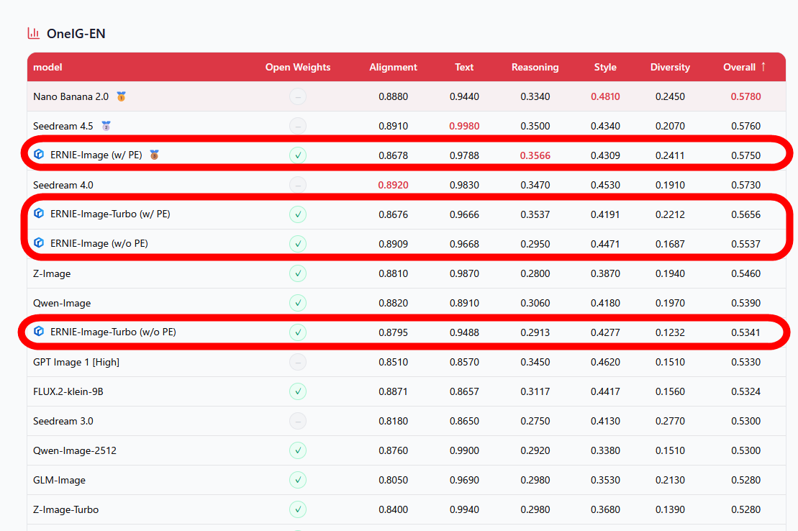This screenshot has width=798, height=531.
Task: Click the closed weights indicator for GPT Image 1 [High]
Action: pos(298,362)
